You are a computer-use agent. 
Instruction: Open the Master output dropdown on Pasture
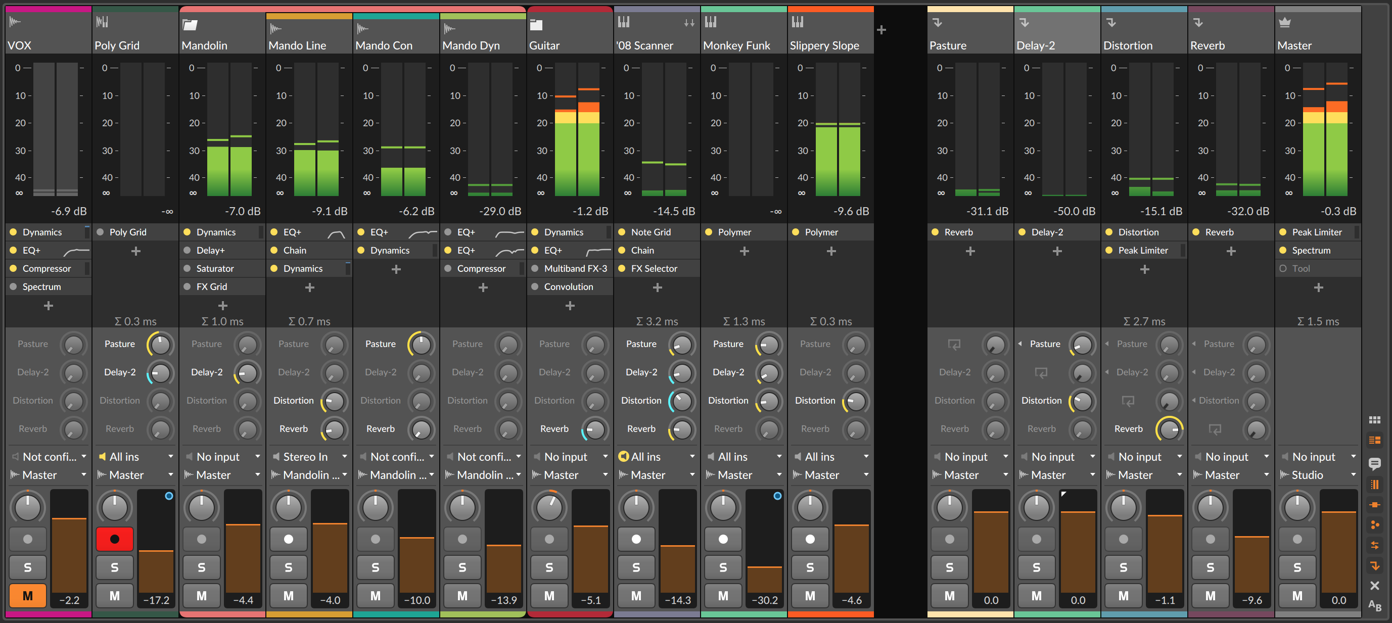[970, 475]
